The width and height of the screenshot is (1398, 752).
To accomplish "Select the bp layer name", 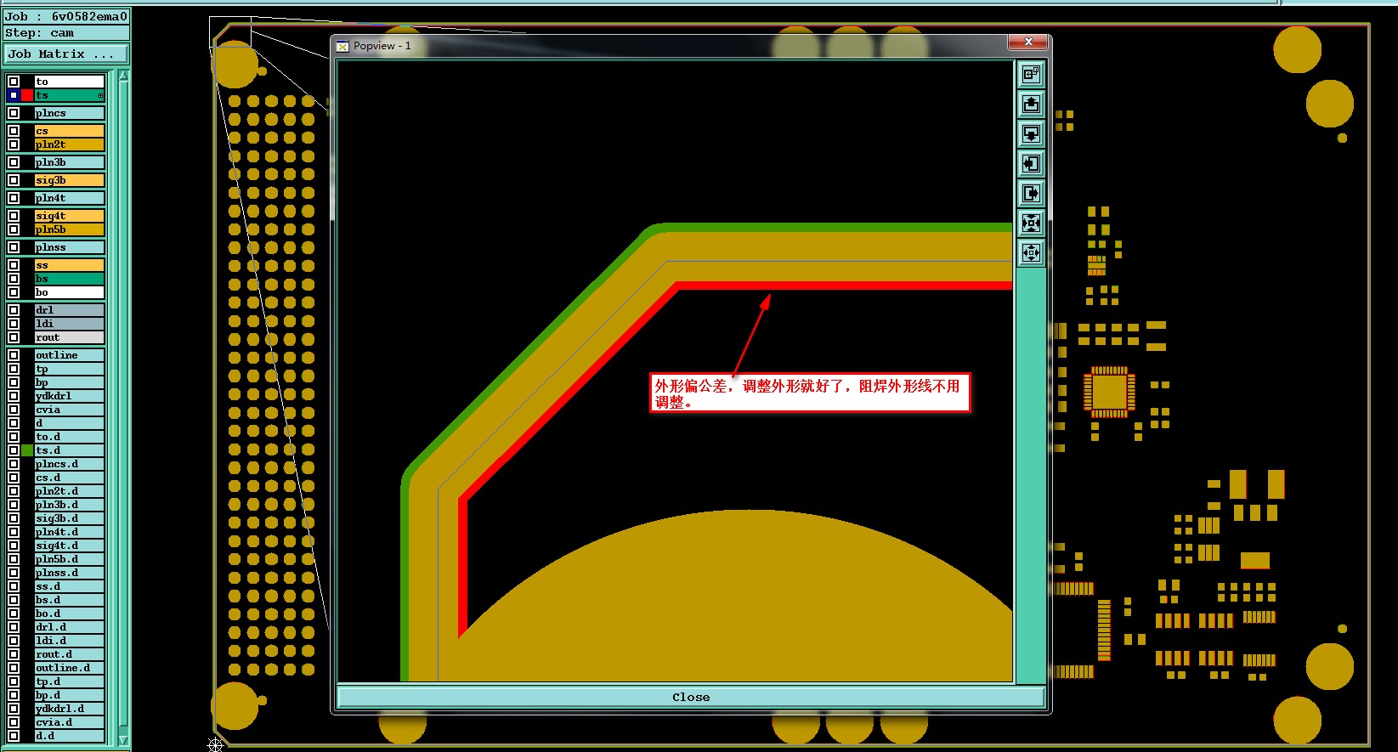I will (x=70, y=382).
